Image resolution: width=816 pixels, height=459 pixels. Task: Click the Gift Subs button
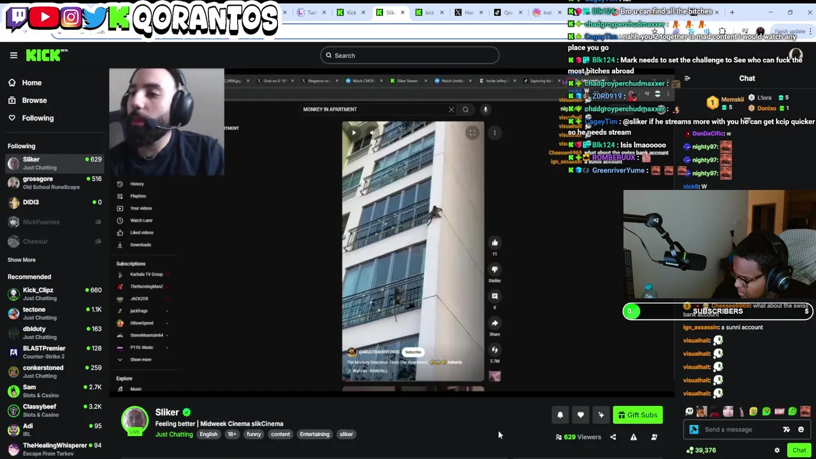point(637,415)
